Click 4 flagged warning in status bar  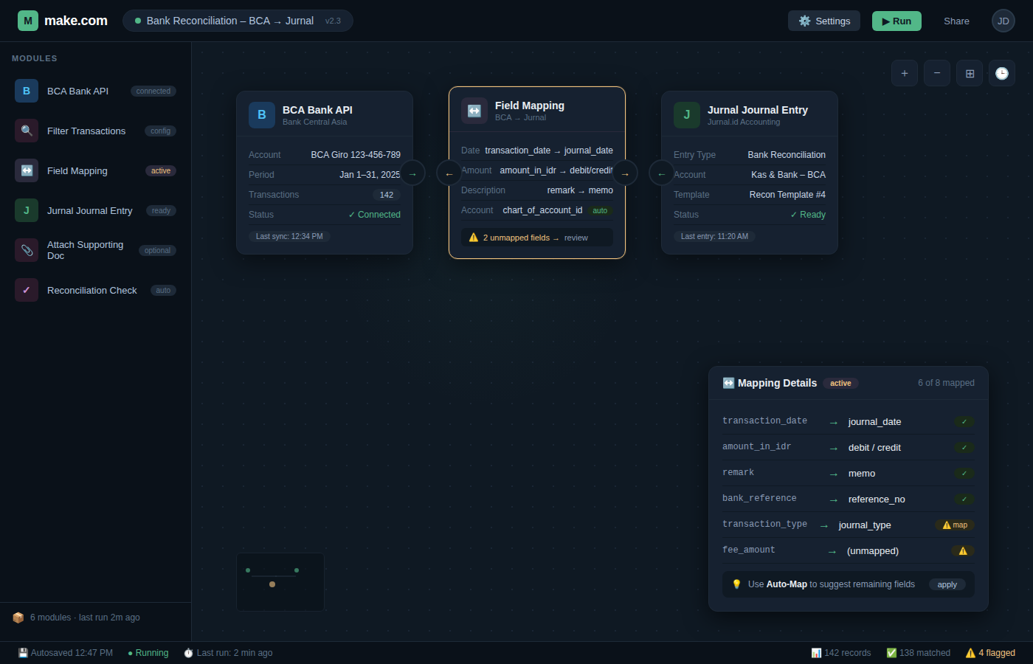[990, 653]
